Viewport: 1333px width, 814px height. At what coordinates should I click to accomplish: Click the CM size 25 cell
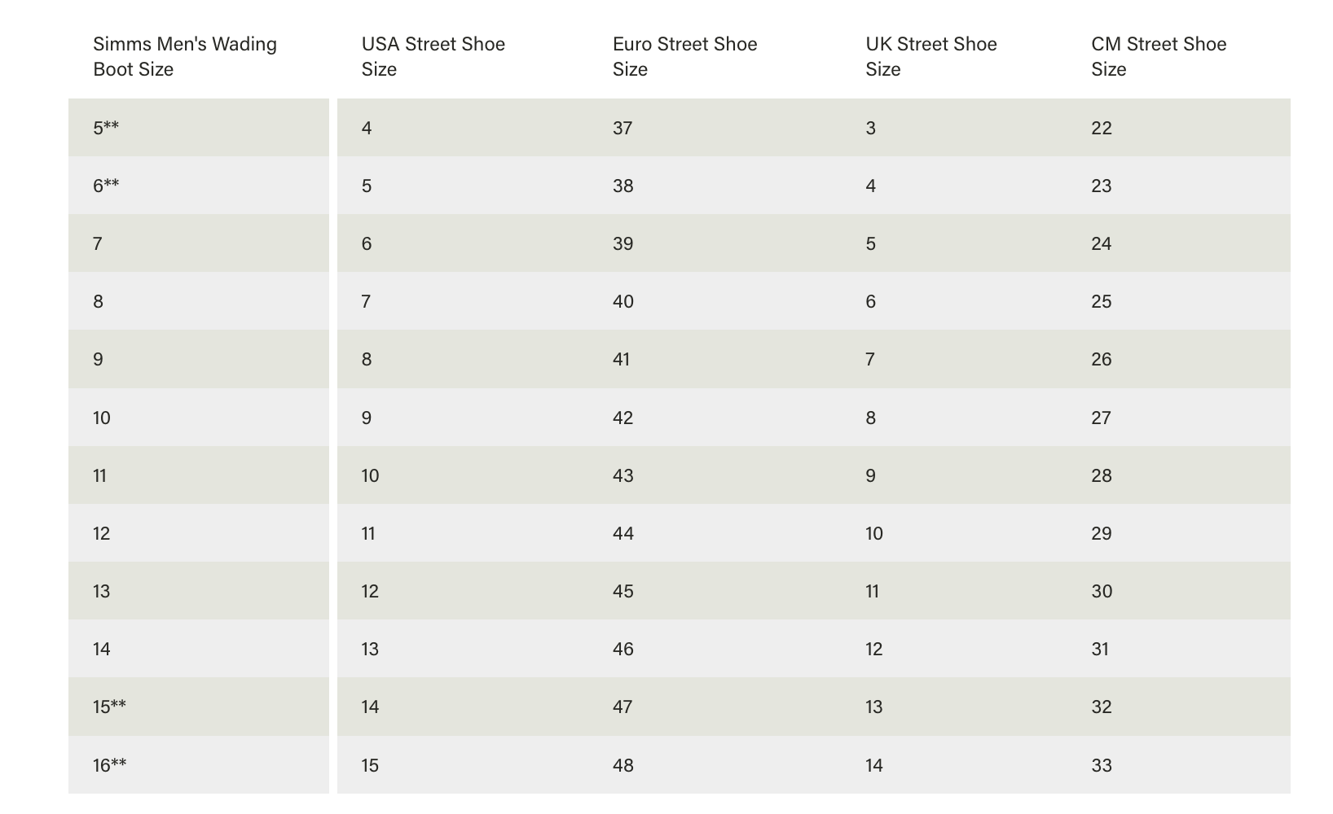1102,301
